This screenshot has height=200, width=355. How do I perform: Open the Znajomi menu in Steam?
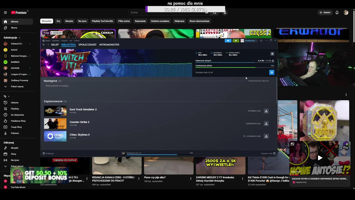tap(64, 41)
